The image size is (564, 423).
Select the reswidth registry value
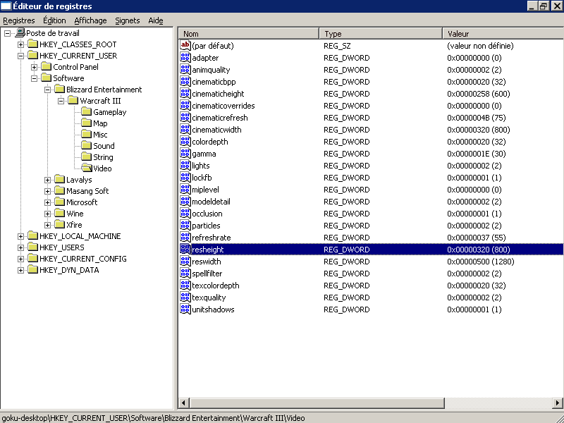[206, 262]
